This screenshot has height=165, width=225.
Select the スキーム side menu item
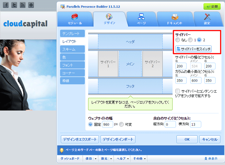[x=72, y=49]
